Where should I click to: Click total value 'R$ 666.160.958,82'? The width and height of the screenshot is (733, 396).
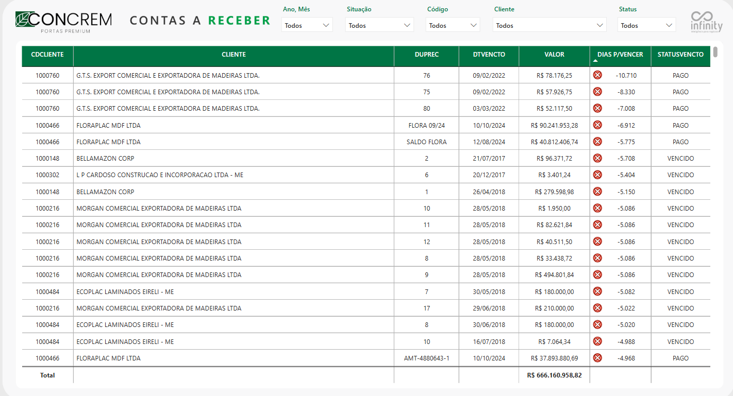click(x=554, y=375)
